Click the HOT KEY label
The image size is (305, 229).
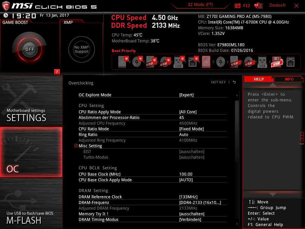click(x=218, y=82)
